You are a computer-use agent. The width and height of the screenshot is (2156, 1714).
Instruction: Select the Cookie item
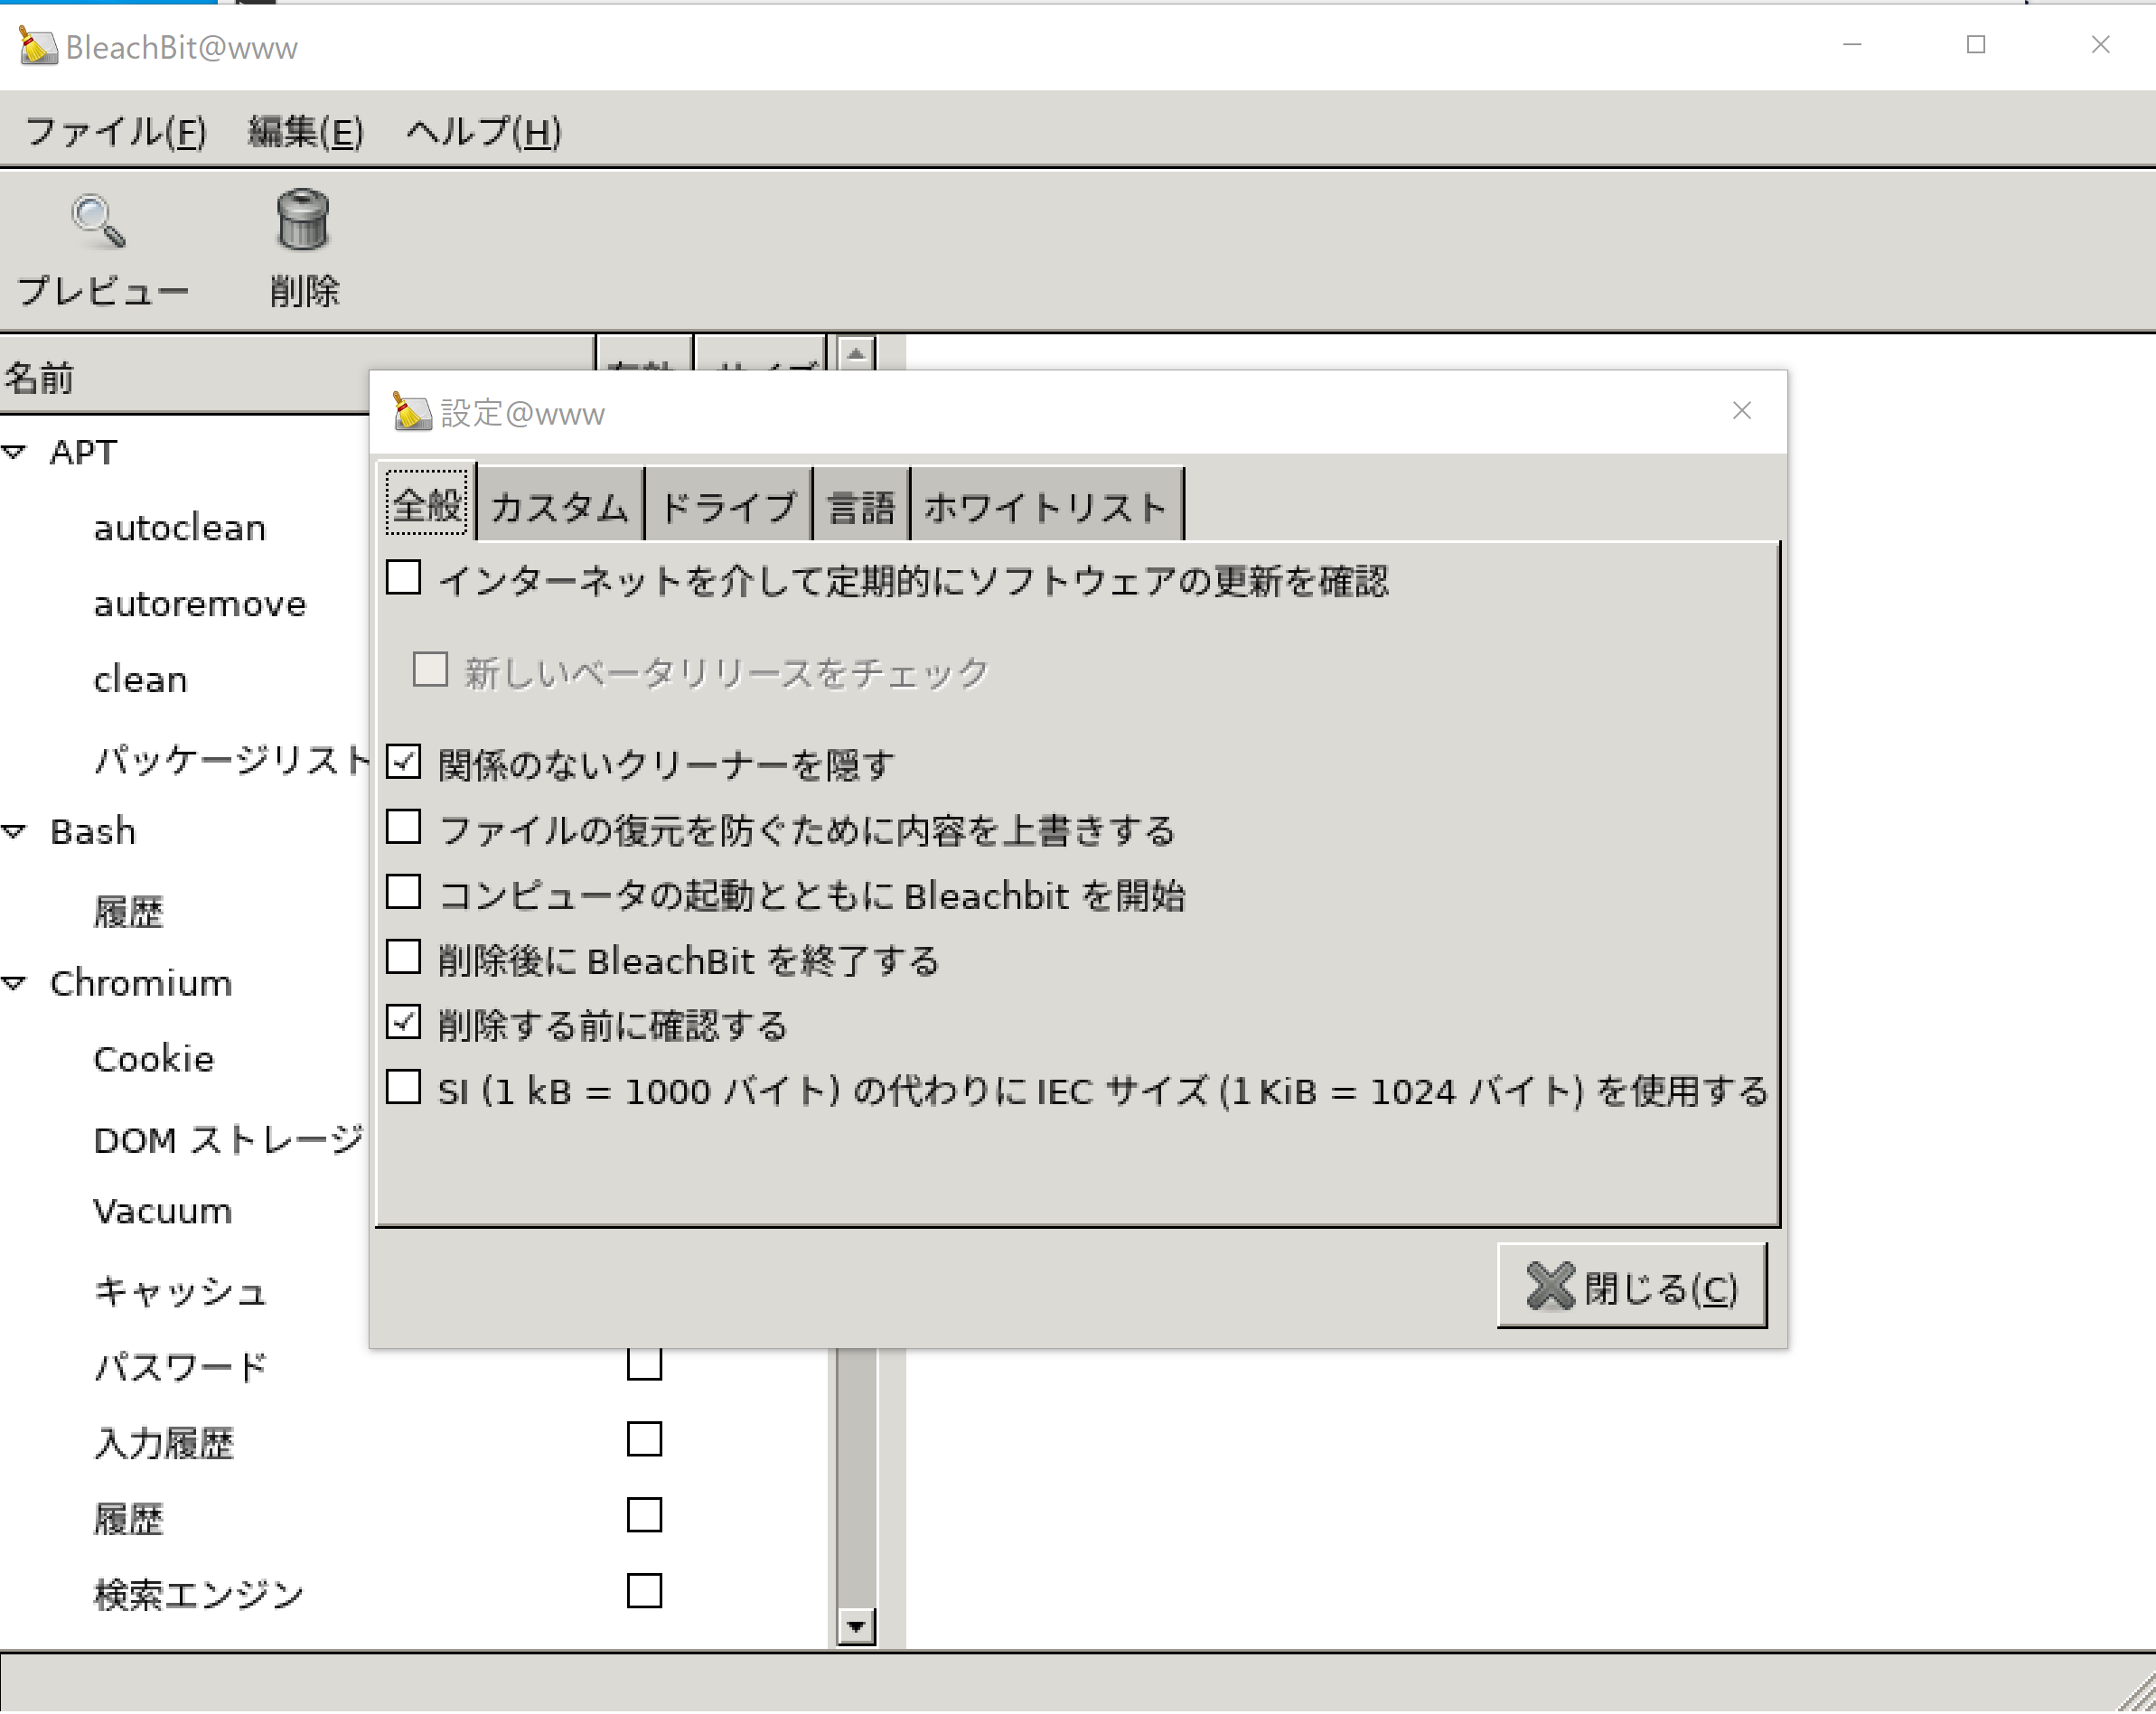153,1058
